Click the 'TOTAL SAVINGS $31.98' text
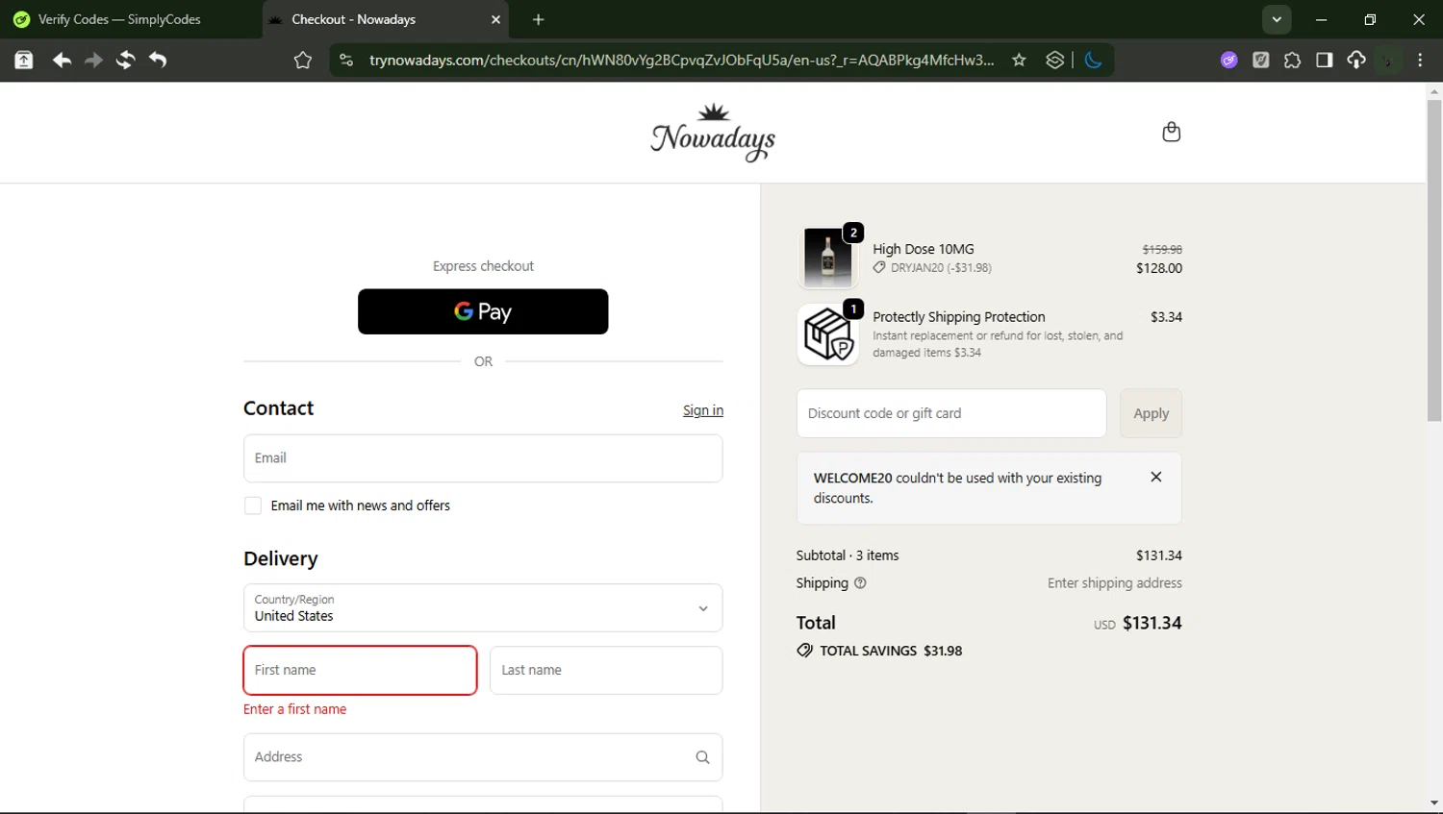The height and width of the screenshot is (814, 1443). click(891, 651)
